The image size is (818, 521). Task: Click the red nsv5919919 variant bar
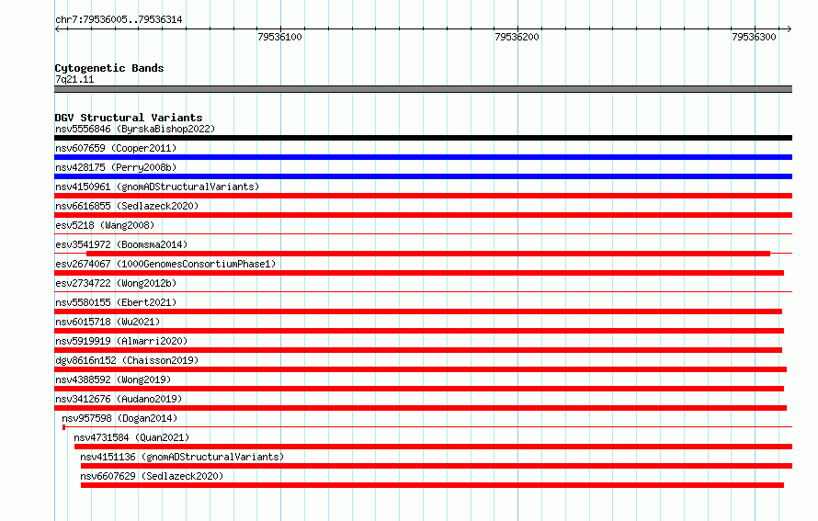418,350
